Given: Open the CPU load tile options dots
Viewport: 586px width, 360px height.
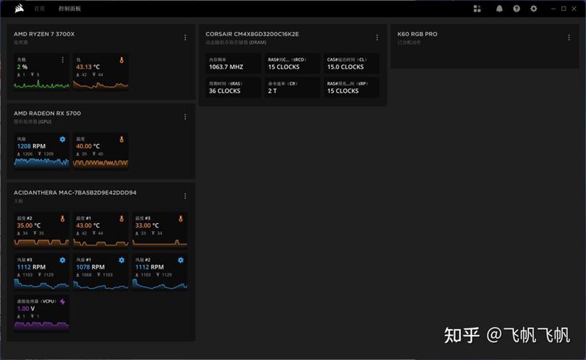Looking at the screenshot, I should point(63,60).
